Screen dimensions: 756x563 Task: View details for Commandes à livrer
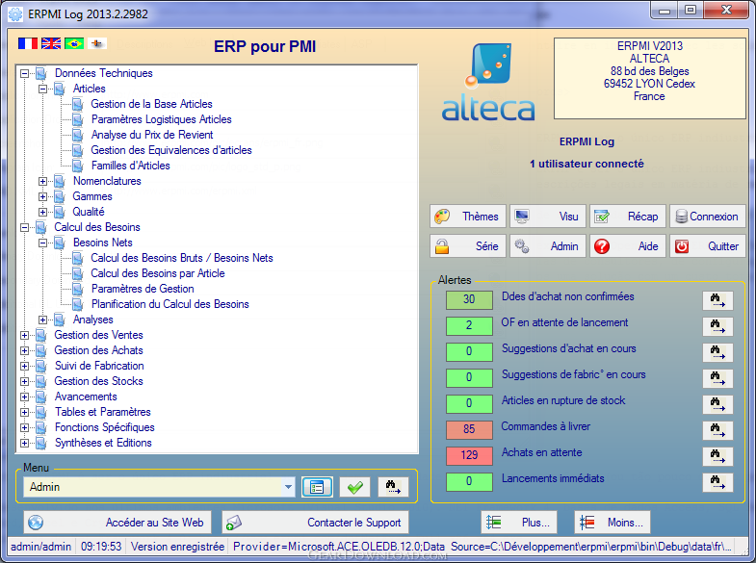[717, 430]
